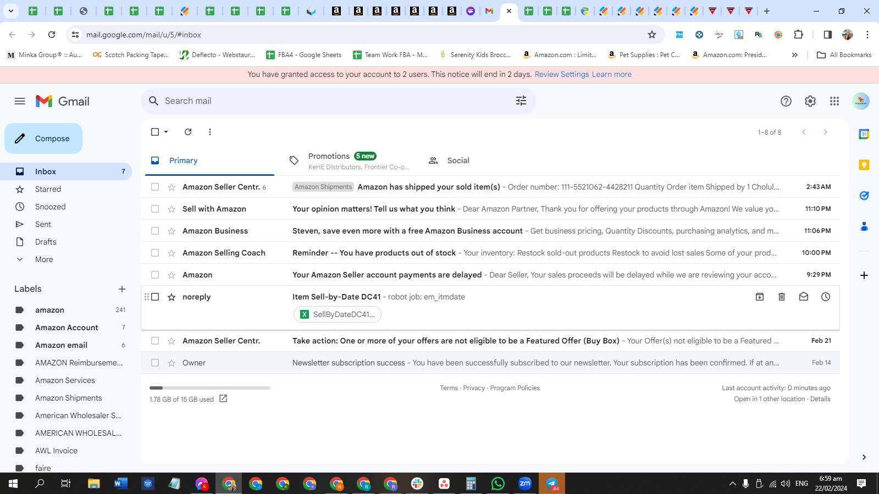Image resolution: width=879 pixels, height=494 pixels.
Task: Open Zoom from the taskbar
Action: [x=525, y=484]
